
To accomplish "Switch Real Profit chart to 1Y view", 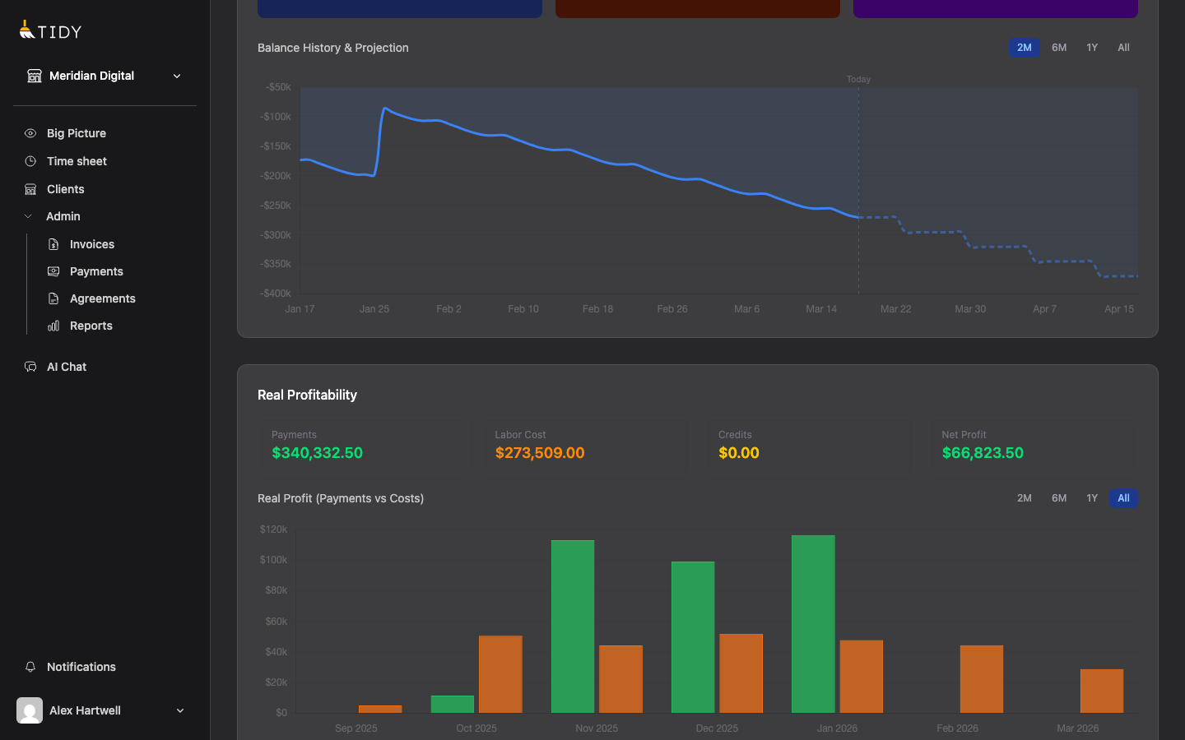I will [x=1092, y=498].
